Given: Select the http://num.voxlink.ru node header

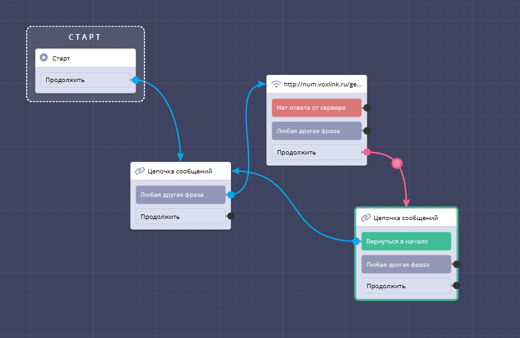Looking at the screenshot, I should [x=322, y=84].
